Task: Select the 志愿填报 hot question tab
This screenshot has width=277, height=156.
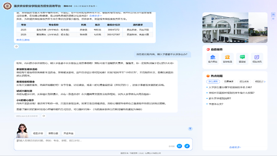Action: point(228,82)
